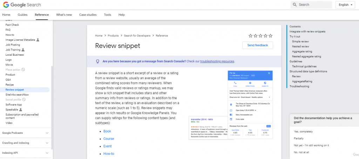
Task: Rate the page three stars
Action: pyautogui.click(x=260, y=36)
